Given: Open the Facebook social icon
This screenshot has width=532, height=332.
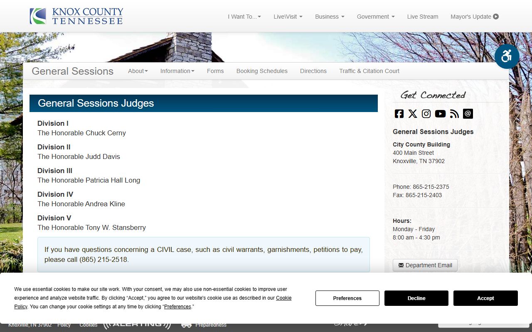Looking at the screenshot, I should [399, 114].
